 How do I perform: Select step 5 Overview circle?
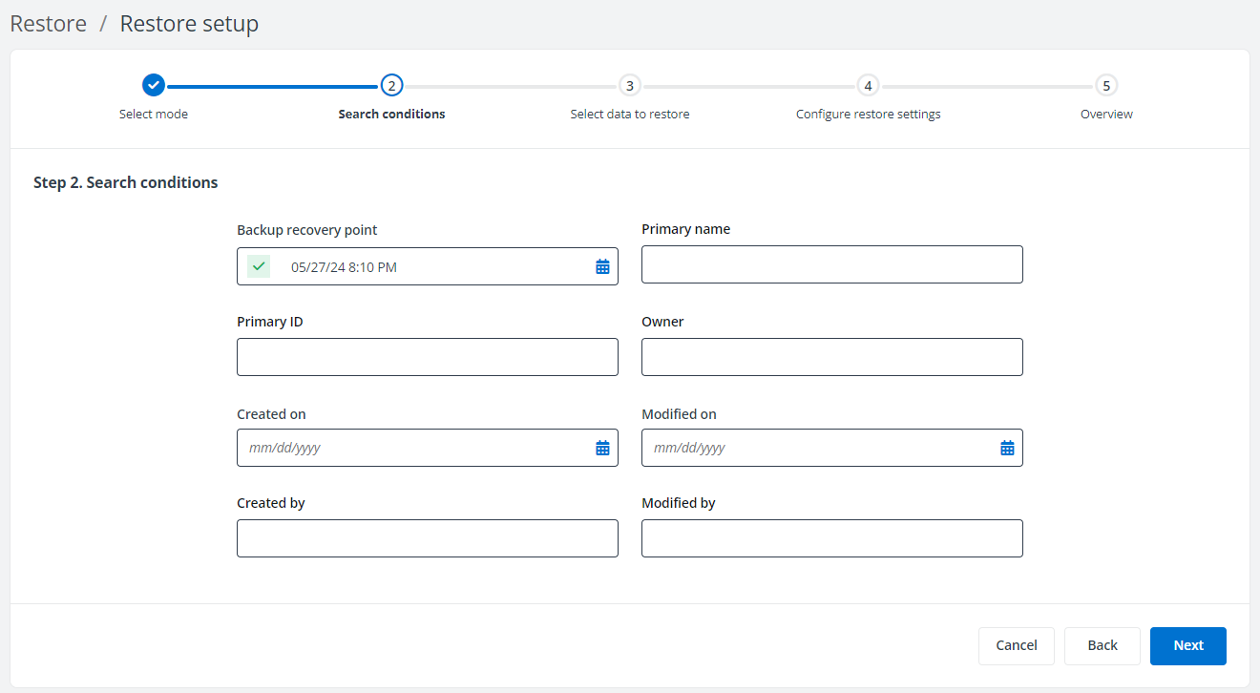(1106, 85)
